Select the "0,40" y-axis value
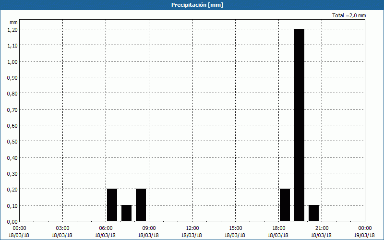 12,158
